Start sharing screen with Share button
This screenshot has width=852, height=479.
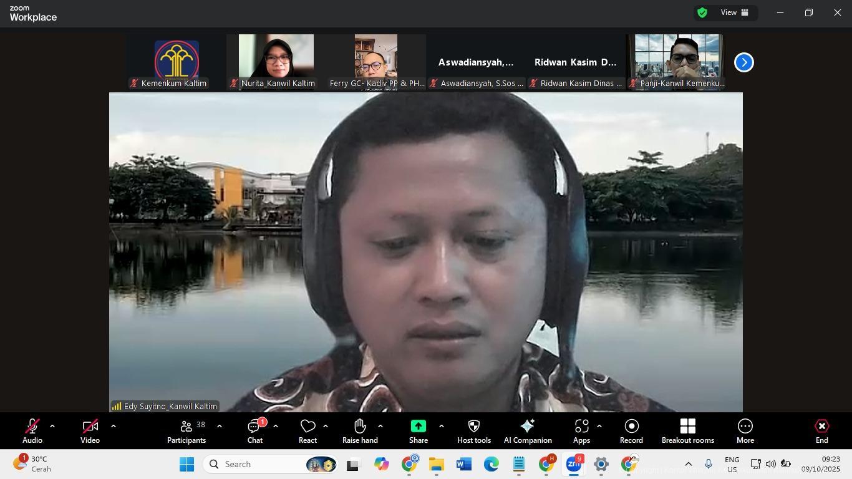click(418, 431)
